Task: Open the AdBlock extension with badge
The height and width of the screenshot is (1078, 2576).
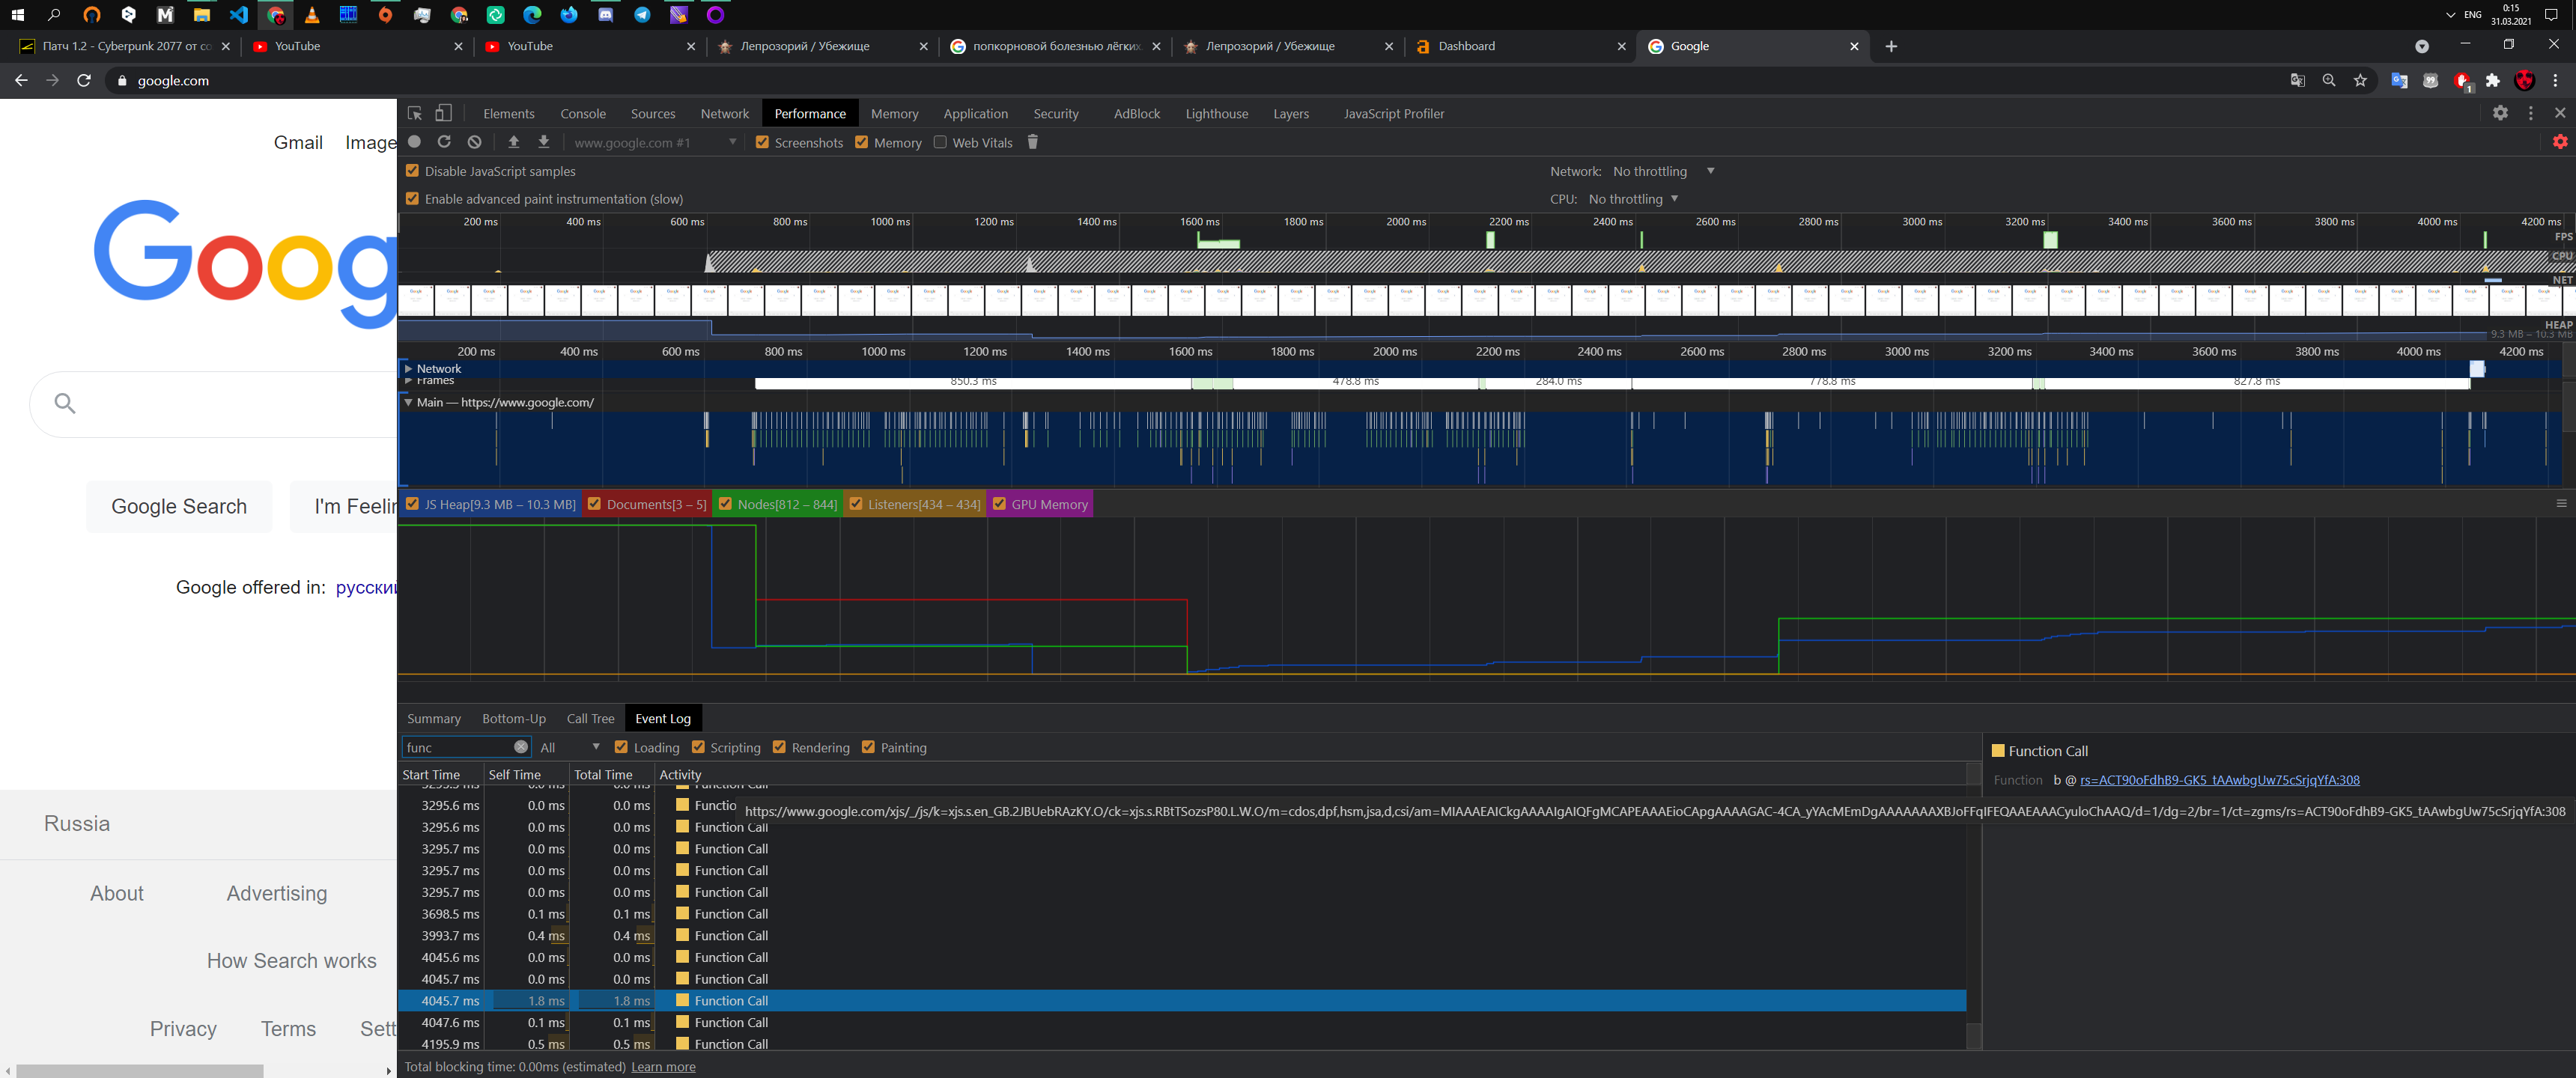Action: (2463, 80)
